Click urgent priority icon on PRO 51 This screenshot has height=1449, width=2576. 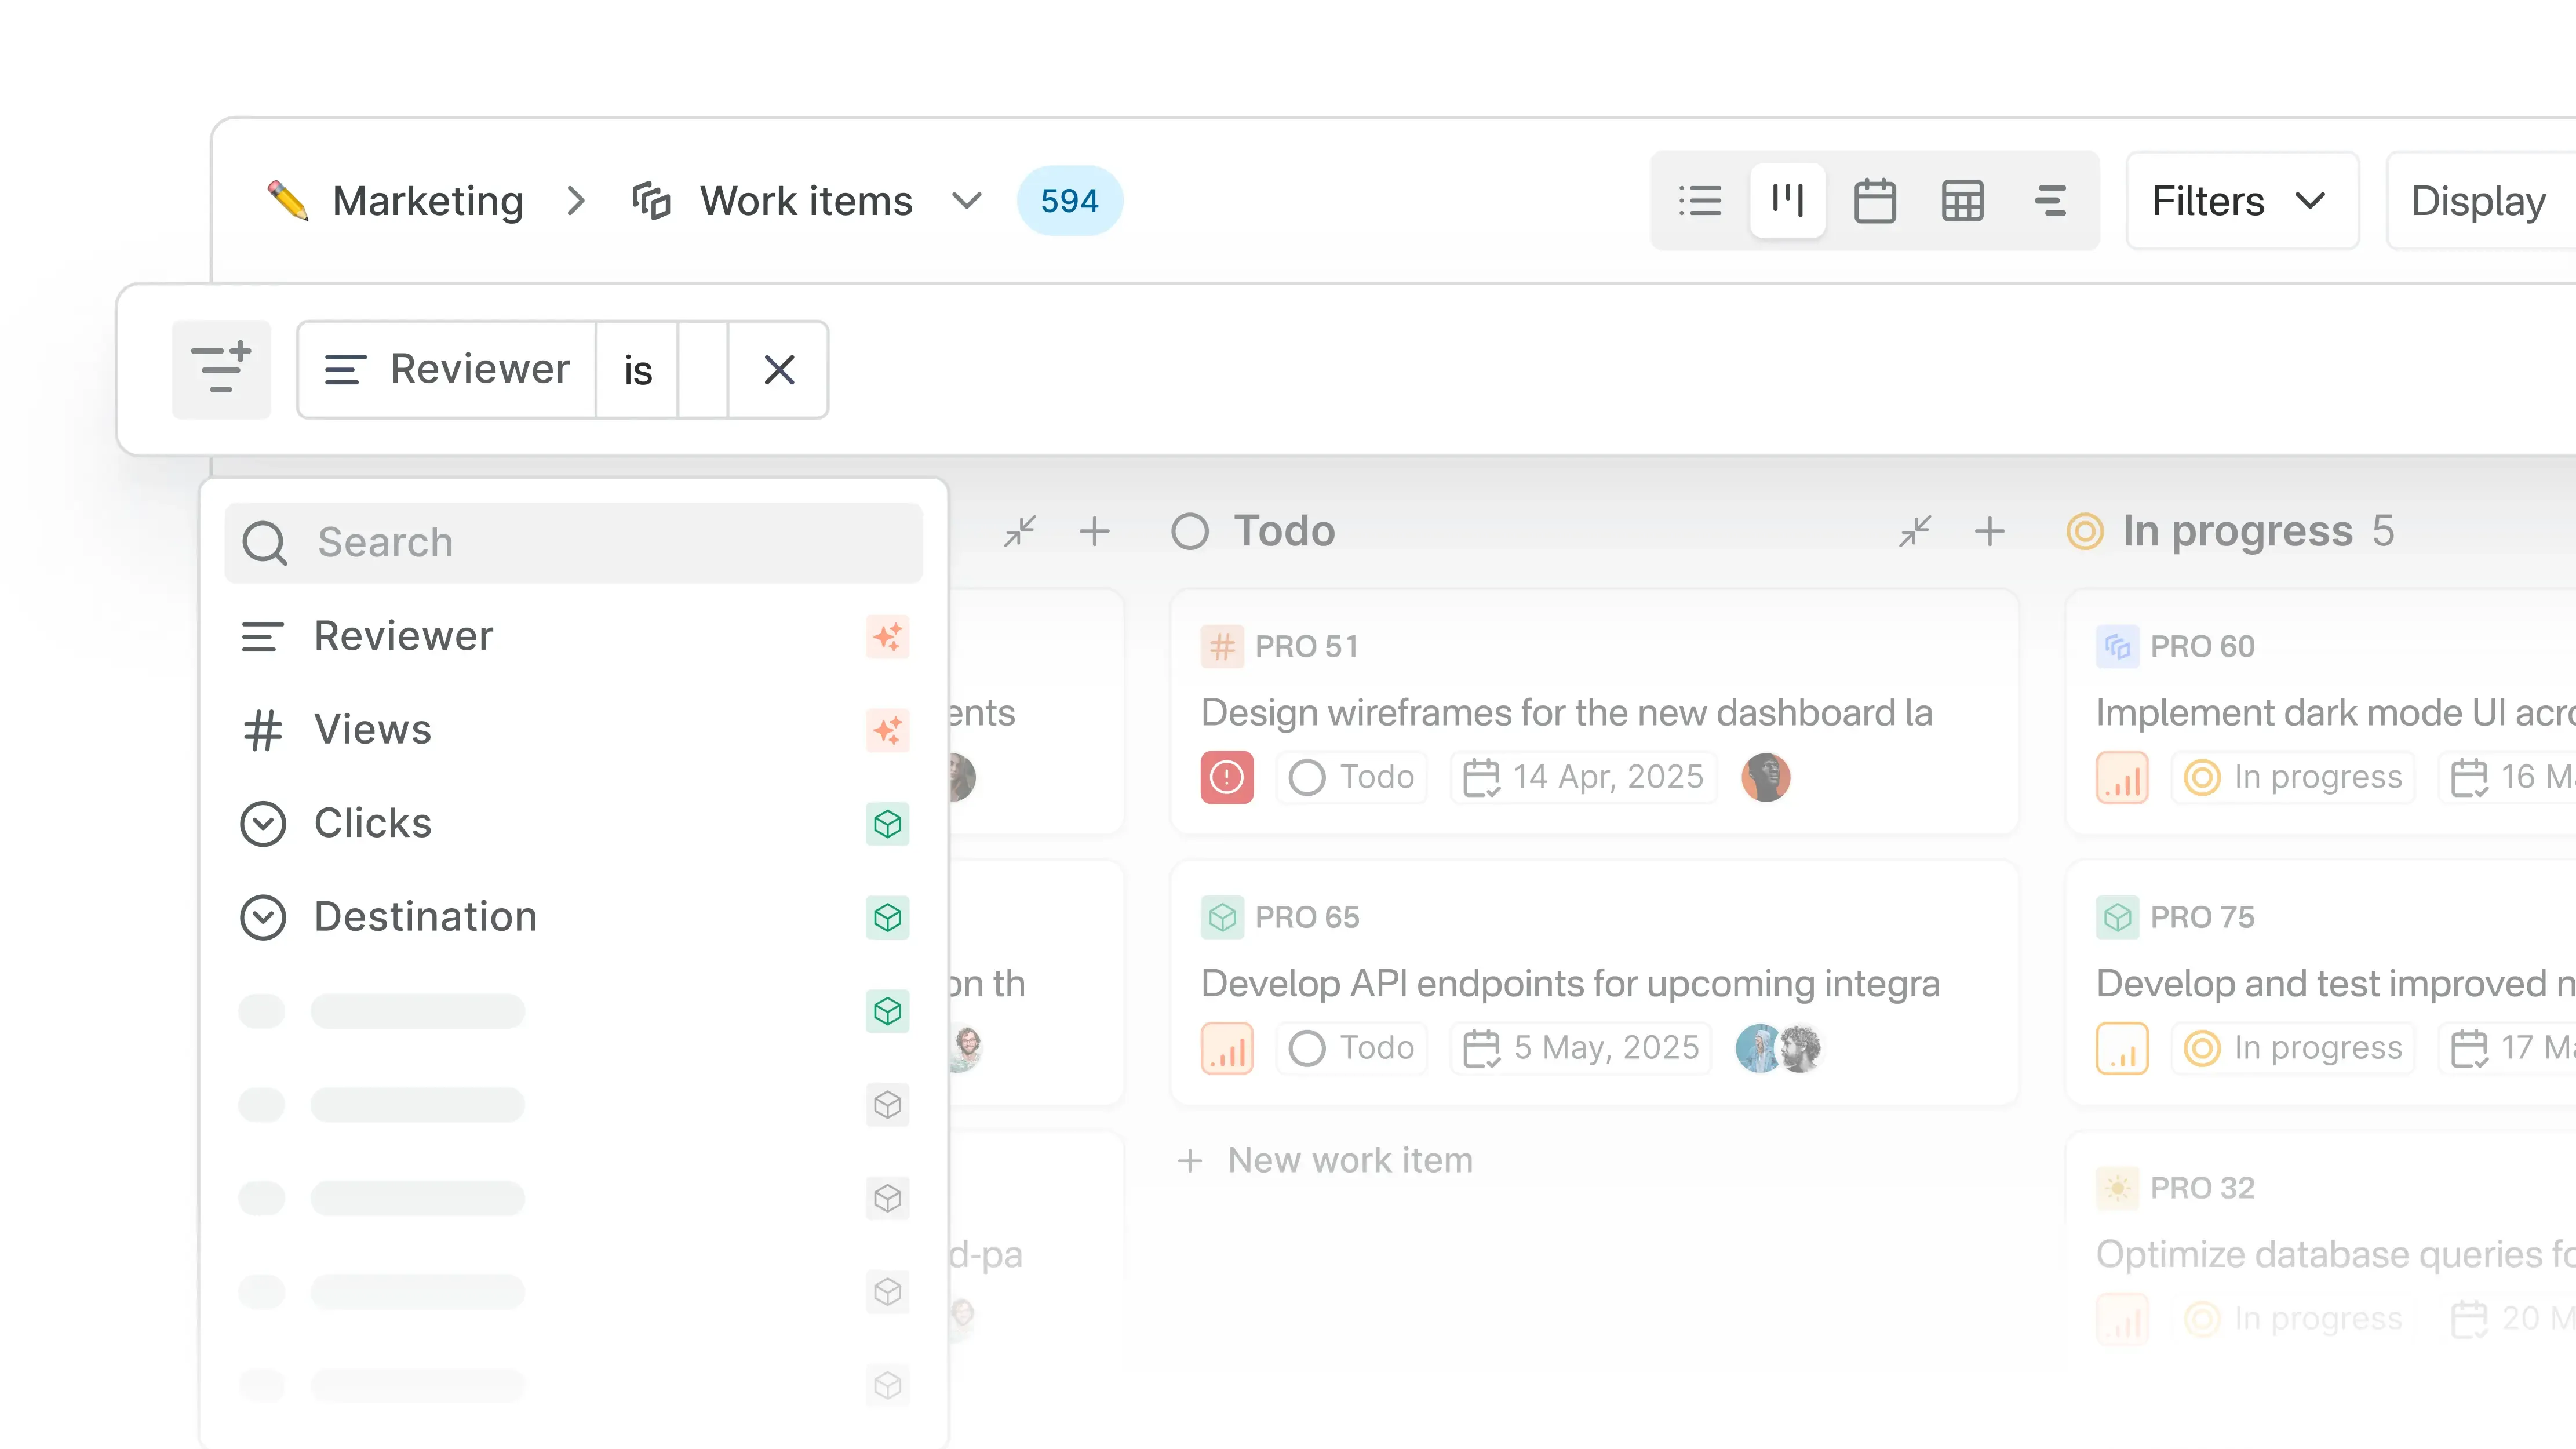(x=1227, y=777)
